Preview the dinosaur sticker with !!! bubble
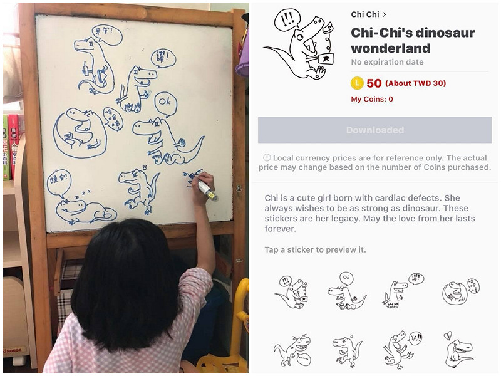Screen dimensions: 501x376 pyautogui.click(x=291, y=292)
